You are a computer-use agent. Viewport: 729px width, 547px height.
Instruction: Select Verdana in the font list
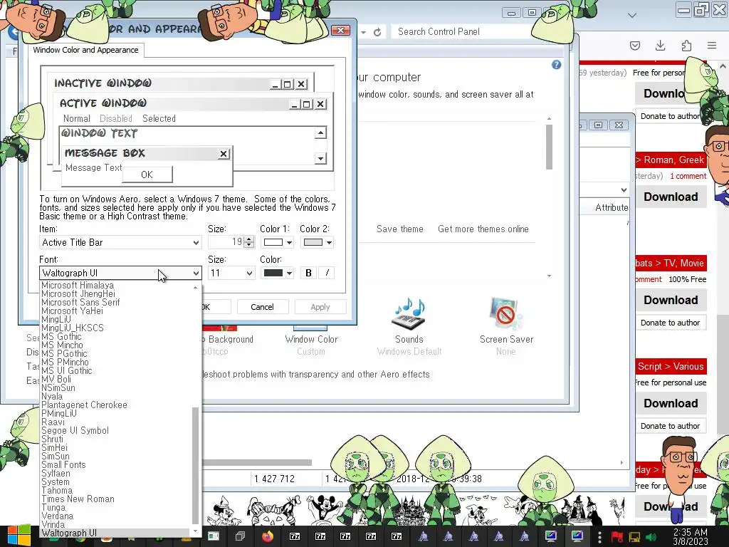(57, 516)
